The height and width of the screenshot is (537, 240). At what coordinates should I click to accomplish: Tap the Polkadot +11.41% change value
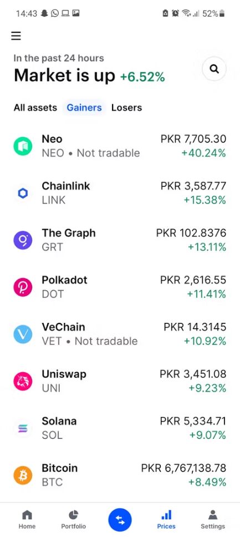click(206, 294)
